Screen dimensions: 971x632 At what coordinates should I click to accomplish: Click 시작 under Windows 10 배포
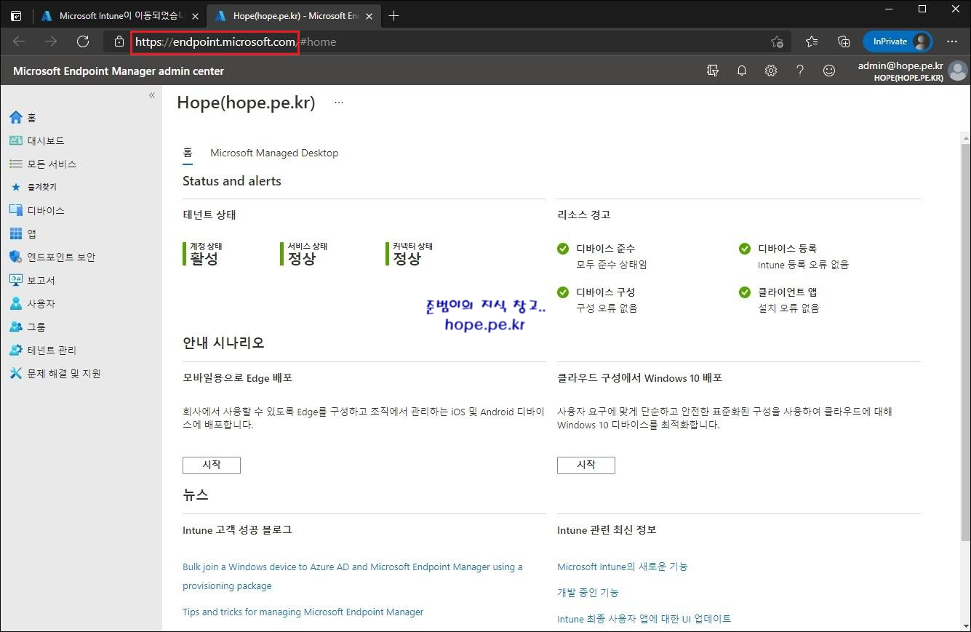tap(586, 465)
